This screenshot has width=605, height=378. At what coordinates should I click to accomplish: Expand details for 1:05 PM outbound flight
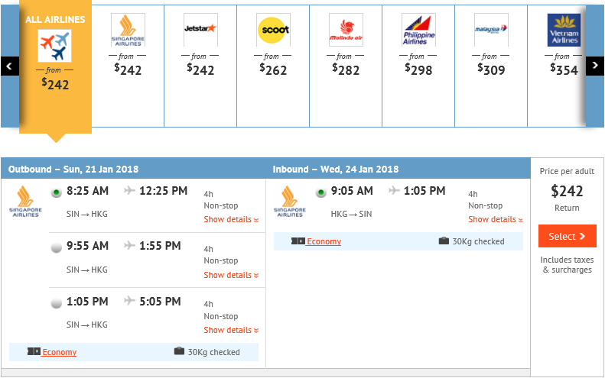point(231,330)
